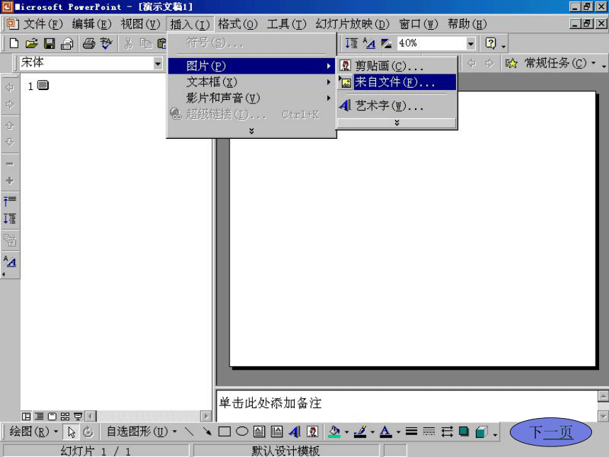The height and width of the screenshot is (457, 609).
Task: Click Expand All icon in the outline toolbar
Action: click(x=10, y=219)
